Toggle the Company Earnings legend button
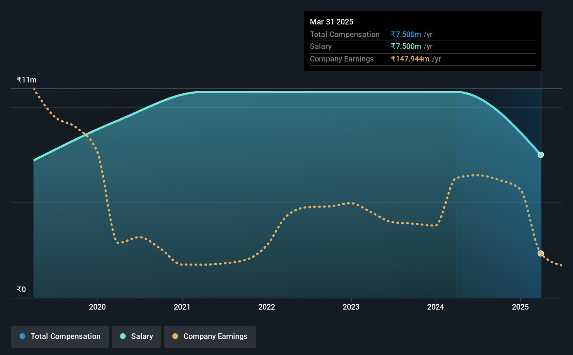Image resolution: width=573 pixels, height=355 pixels. (210, 336)
